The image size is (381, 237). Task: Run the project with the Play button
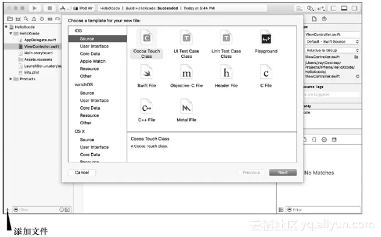click(34, 8)
